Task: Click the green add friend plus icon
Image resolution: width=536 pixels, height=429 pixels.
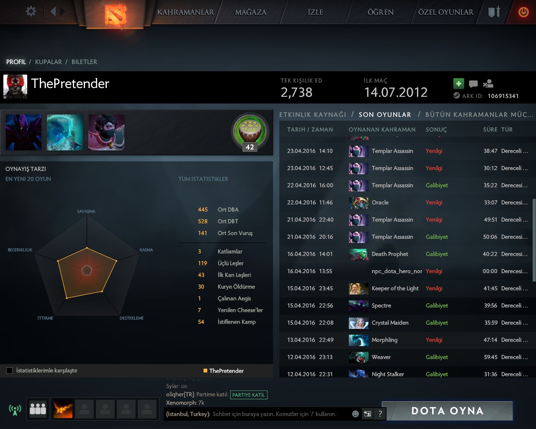Action: click(459, 83)
